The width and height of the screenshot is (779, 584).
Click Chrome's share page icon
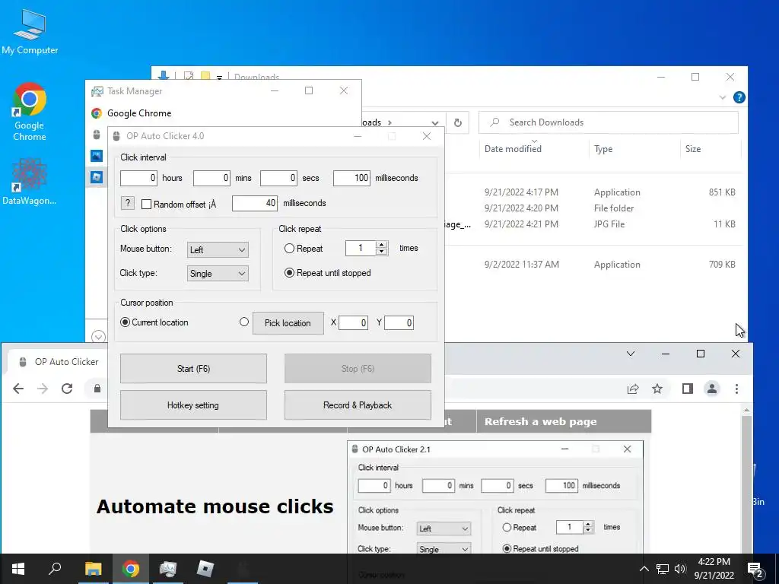tap(633, 389)
